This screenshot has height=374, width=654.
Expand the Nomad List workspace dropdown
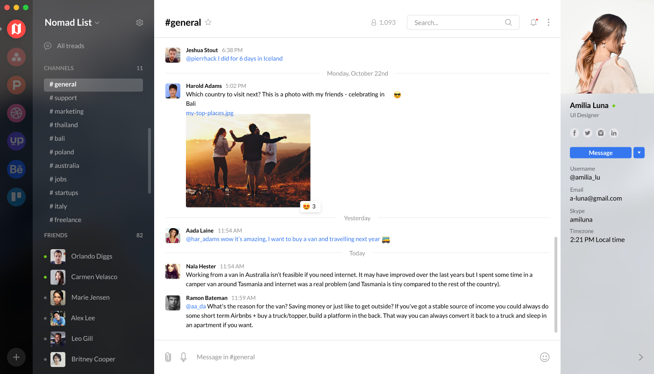[x=72, y=22]
